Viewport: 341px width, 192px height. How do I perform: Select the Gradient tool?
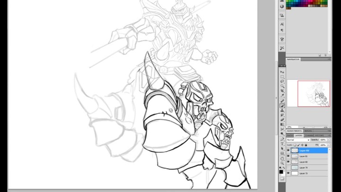pos(282,124)
